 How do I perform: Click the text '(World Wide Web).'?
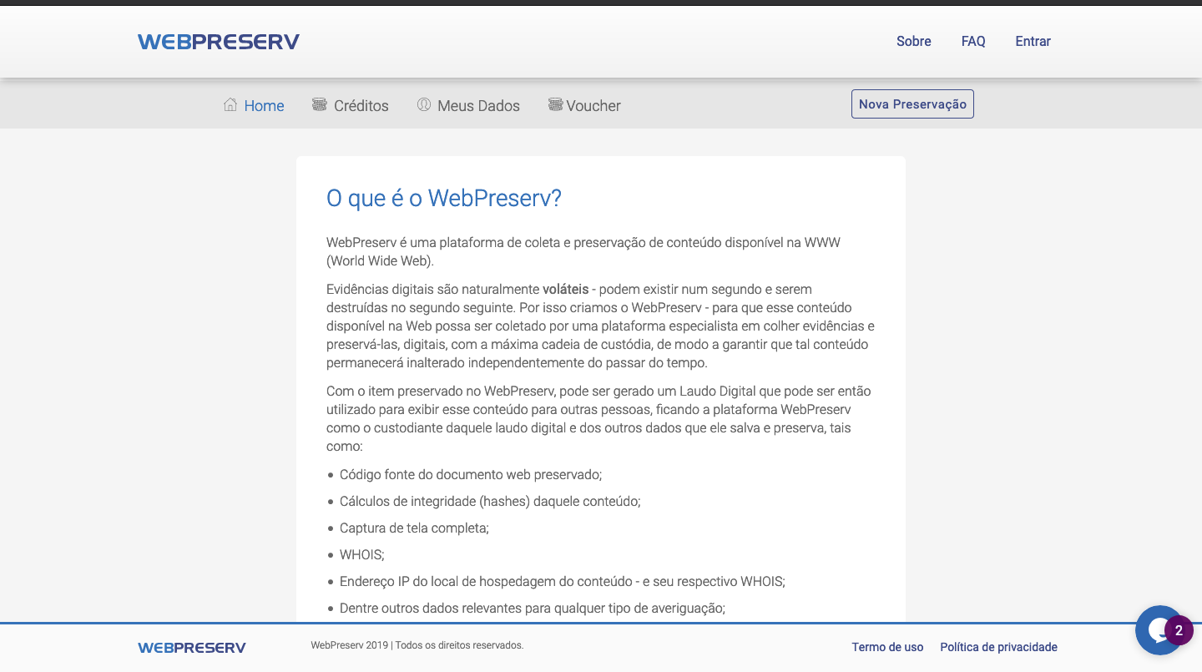tap(381, 261)
